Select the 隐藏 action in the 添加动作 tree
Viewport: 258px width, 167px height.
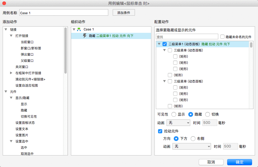coord(24,110)
